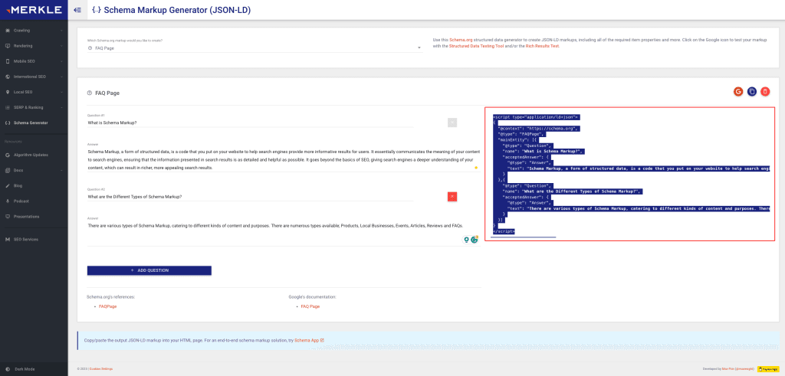This screenshot has height=376, width=785.
Task: Copy the markup with the blue copy icon
Action: point(751,91)
